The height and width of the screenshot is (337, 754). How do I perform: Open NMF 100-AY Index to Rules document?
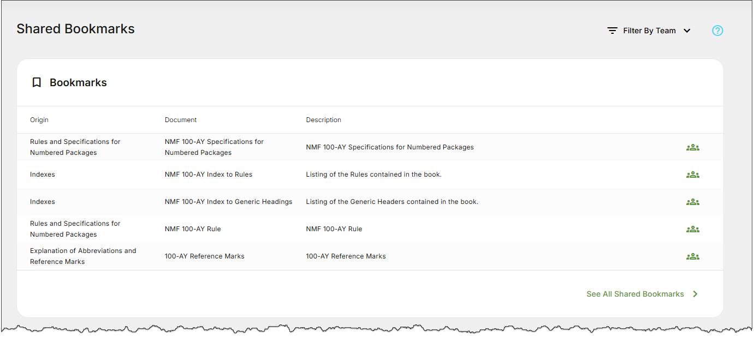coord(208,174)
